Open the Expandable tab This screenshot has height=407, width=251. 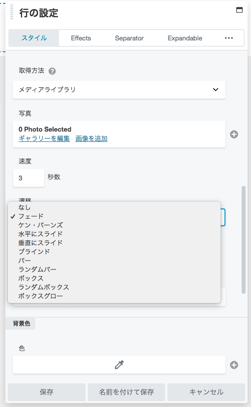click(x=185, y=38)
